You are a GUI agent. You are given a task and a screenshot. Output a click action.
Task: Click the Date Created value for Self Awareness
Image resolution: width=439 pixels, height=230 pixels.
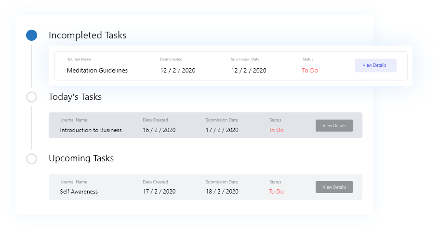click(159, 192)
